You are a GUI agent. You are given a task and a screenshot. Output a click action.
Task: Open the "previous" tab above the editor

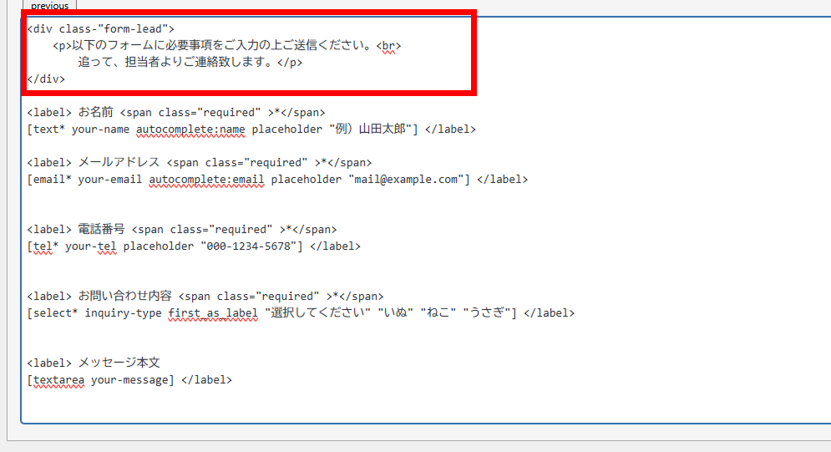coord(49,6)
